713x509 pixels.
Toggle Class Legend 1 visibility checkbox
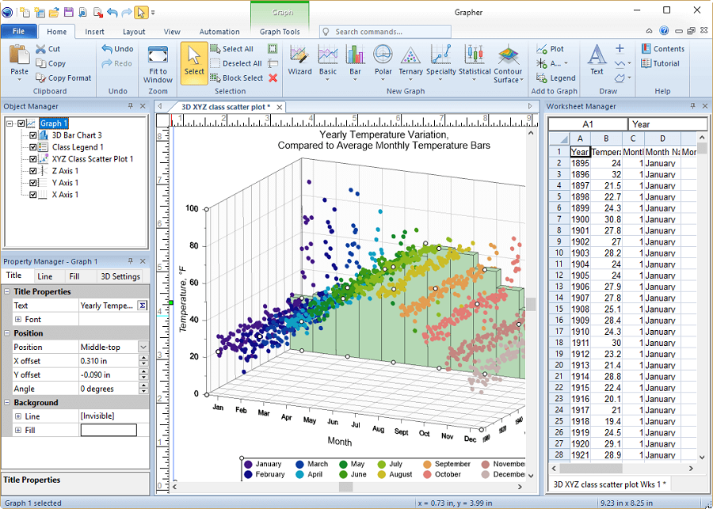pos(33,147)
